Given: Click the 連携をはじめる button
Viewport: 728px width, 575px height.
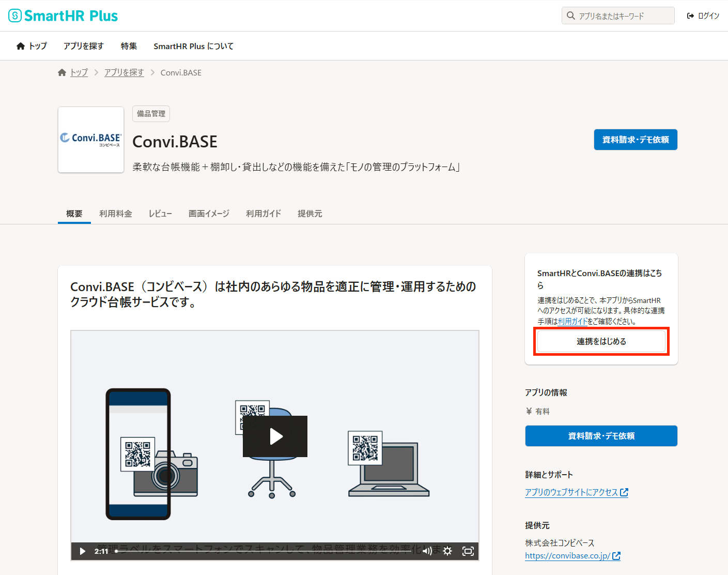Looking at the screenshot, I should tap(601, 341).
